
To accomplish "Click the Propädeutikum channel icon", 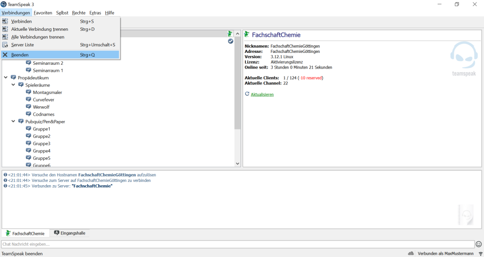I will click(13, 77).
